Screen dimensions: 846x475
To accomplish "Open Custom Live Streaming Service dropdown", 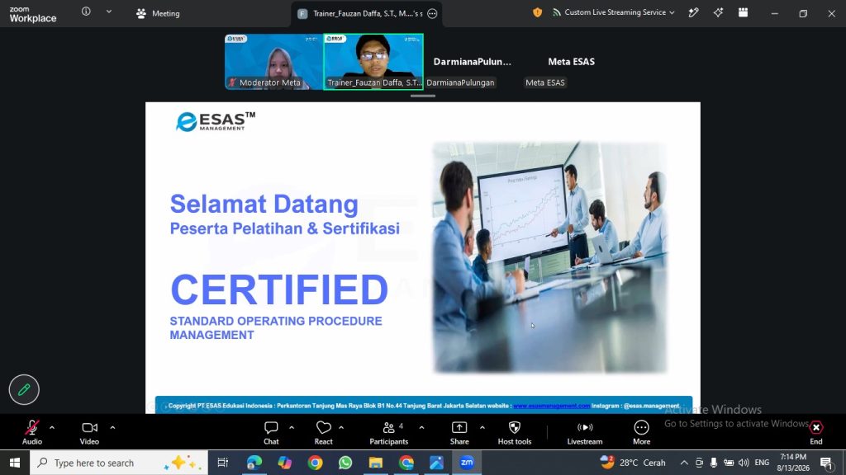I will pos(614,12).
